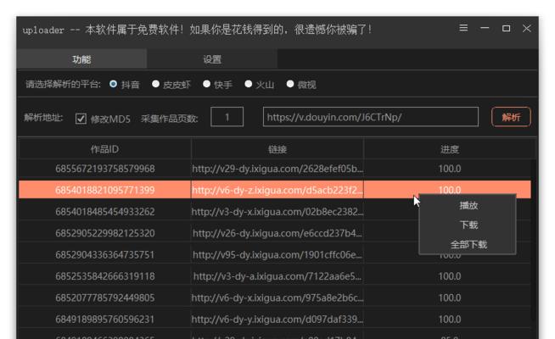The width and height of the screenshot is (555, 339).
Task: Click the 链接 column header
Action: [x=277, y=149]
